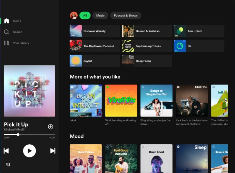Open Feel Good Acoustic playlist
Image resolution: width=235 pixels, height=173 pixels.
coord(121,158)
